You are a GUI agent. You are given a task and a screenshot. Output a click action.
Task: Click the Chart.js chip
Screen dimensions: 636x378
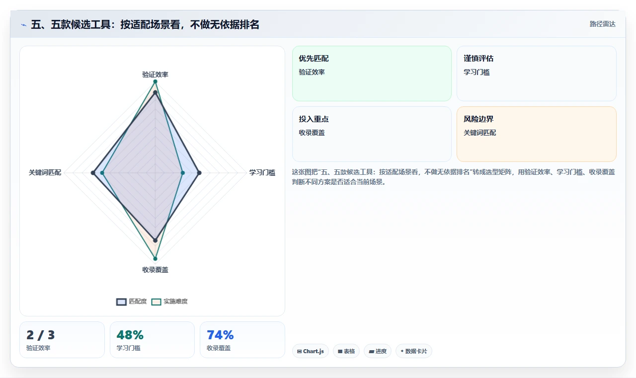tap(311, 351)
